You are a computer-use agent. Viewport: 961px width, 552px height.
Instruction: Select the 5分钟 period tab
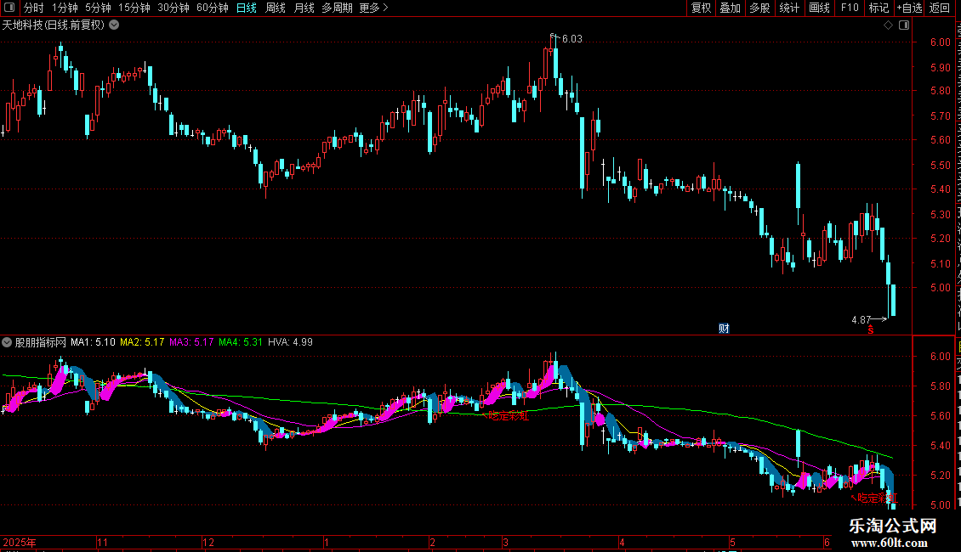pyautogui.click(x=98, y=8)
